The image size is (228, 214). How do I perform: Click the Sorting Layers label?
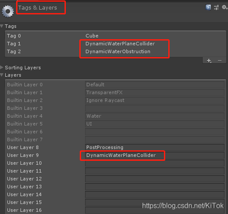[23, 68]
